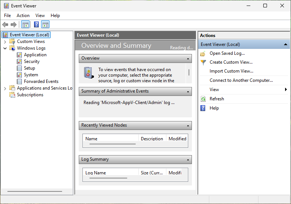Click the Back arrow toolbar icon
The height and width of the screenshot is (204, 291).
tap(5, 25)
